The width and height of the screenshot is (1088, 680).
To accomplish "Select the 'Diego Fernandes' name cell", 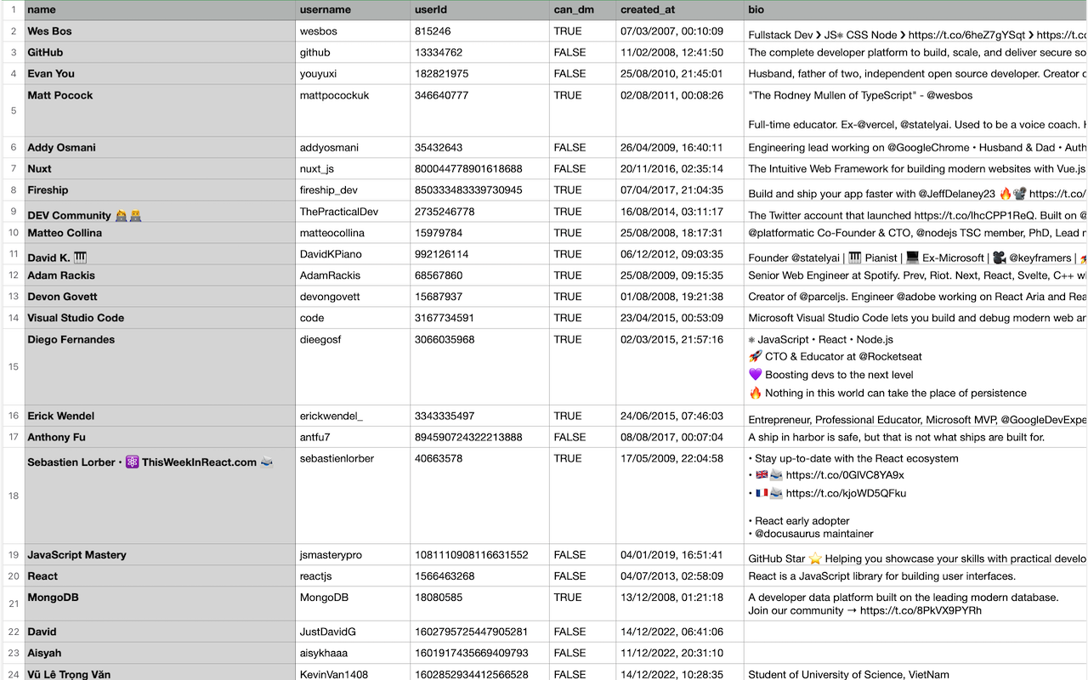I will (160, 367).
